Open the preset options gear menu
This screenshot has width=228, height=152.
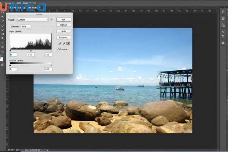click(52, 19)
